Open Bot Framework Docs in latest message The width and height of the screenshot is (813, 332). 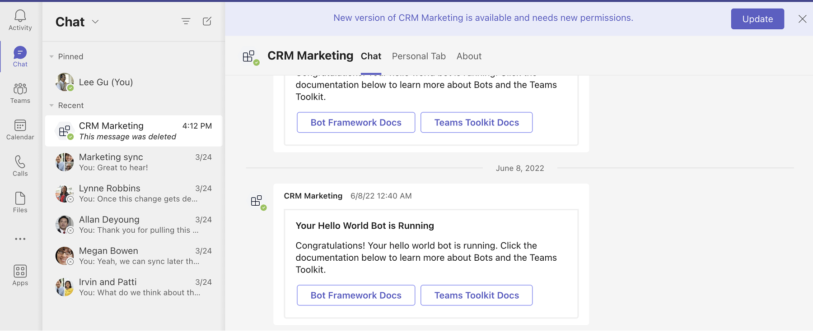click(x=356, y=295)
